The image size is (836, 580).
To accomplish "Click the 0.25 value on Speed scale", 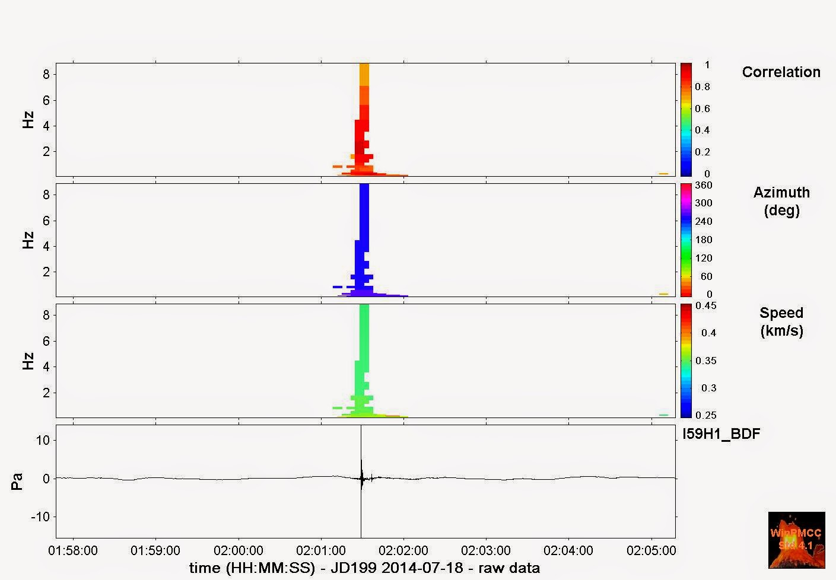I will point(706,415).
